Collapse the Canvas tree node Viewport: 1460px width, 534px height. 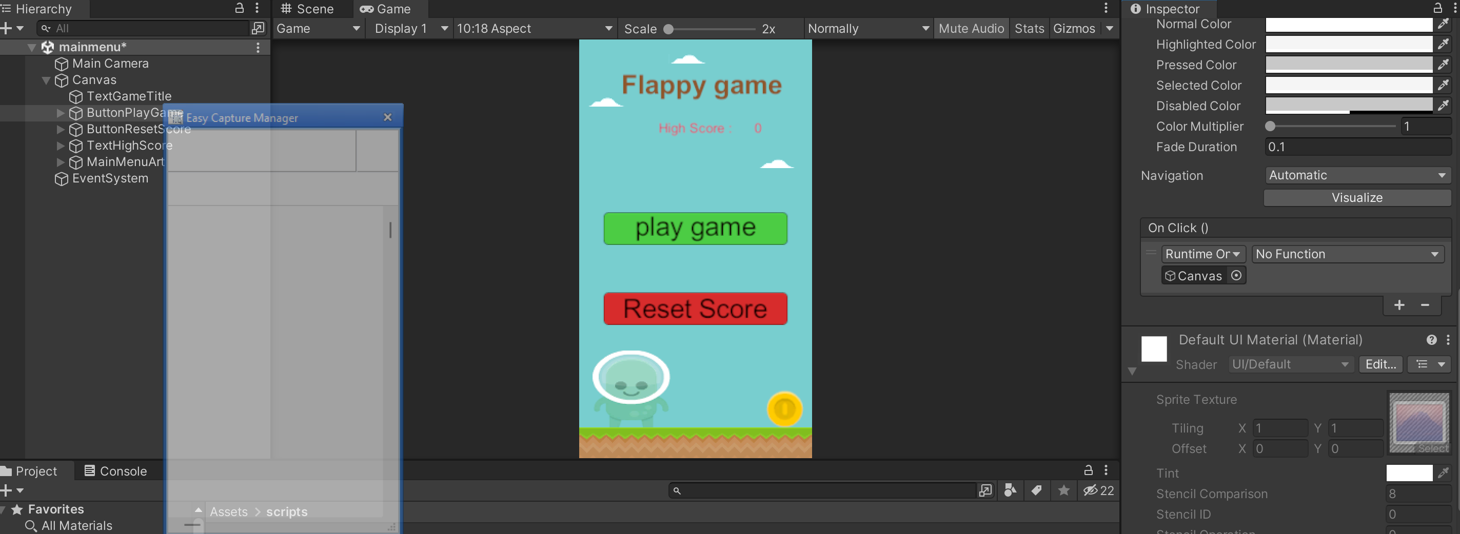coord(47,80)
